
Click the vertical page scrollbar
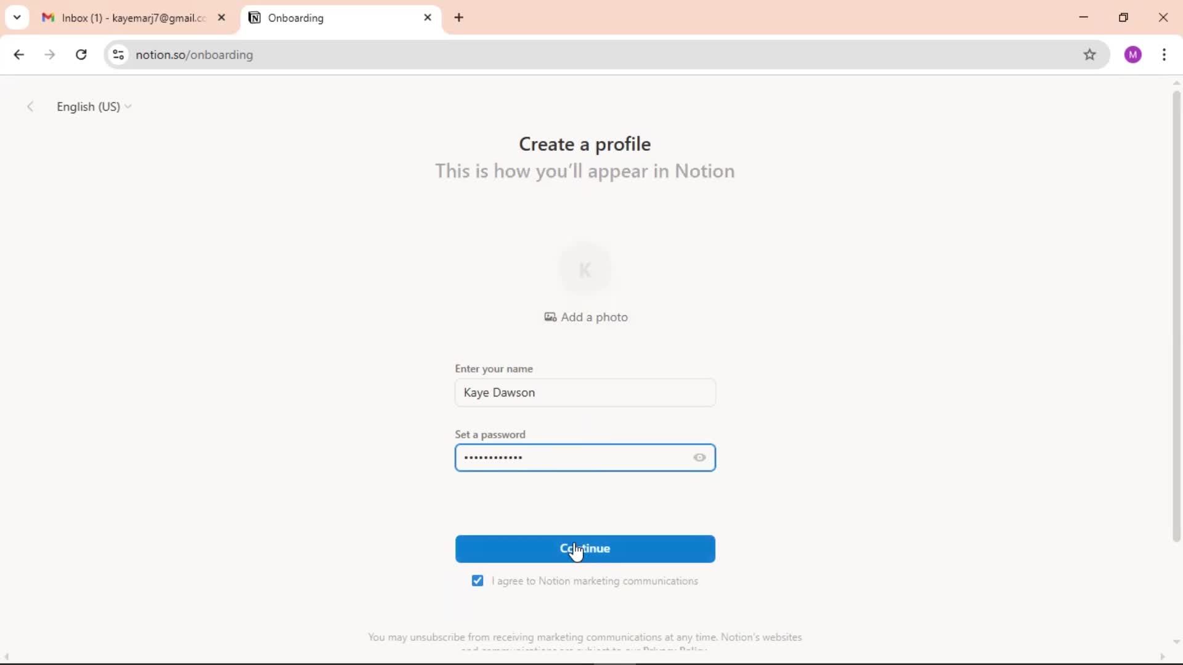pyautogui.click(x=1176, y=316)
